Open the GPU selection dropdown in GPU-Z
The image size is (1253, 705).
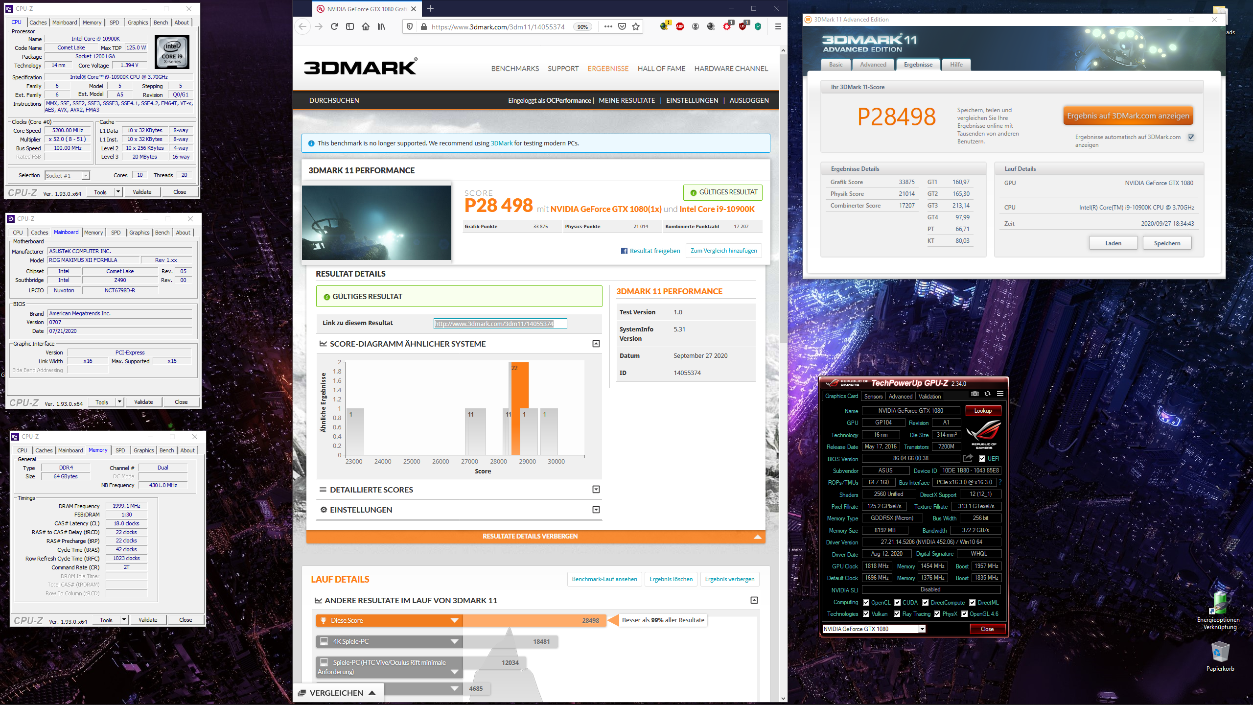(874, 629)
